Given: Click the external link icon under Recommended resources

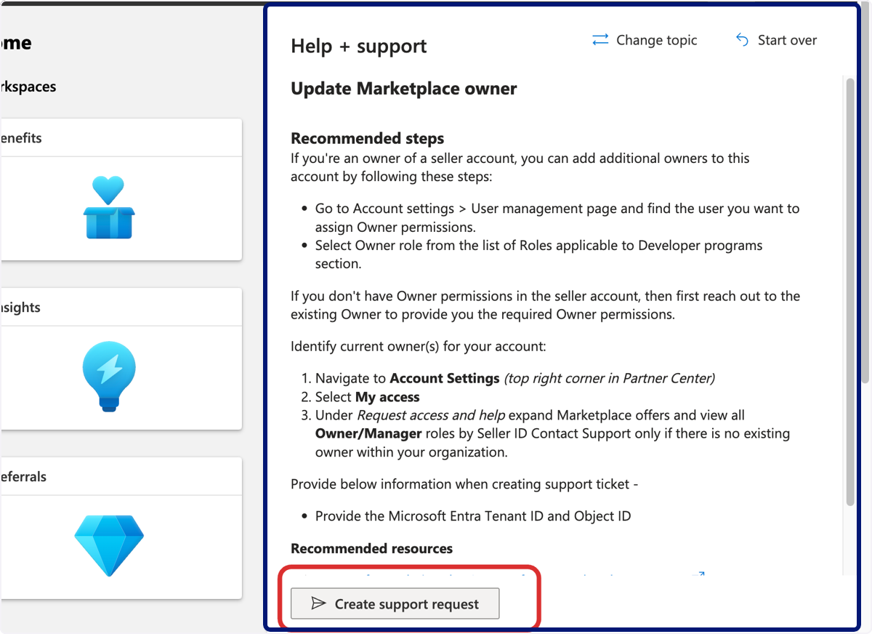Looking at the screenshot, I should click(699, 575).
